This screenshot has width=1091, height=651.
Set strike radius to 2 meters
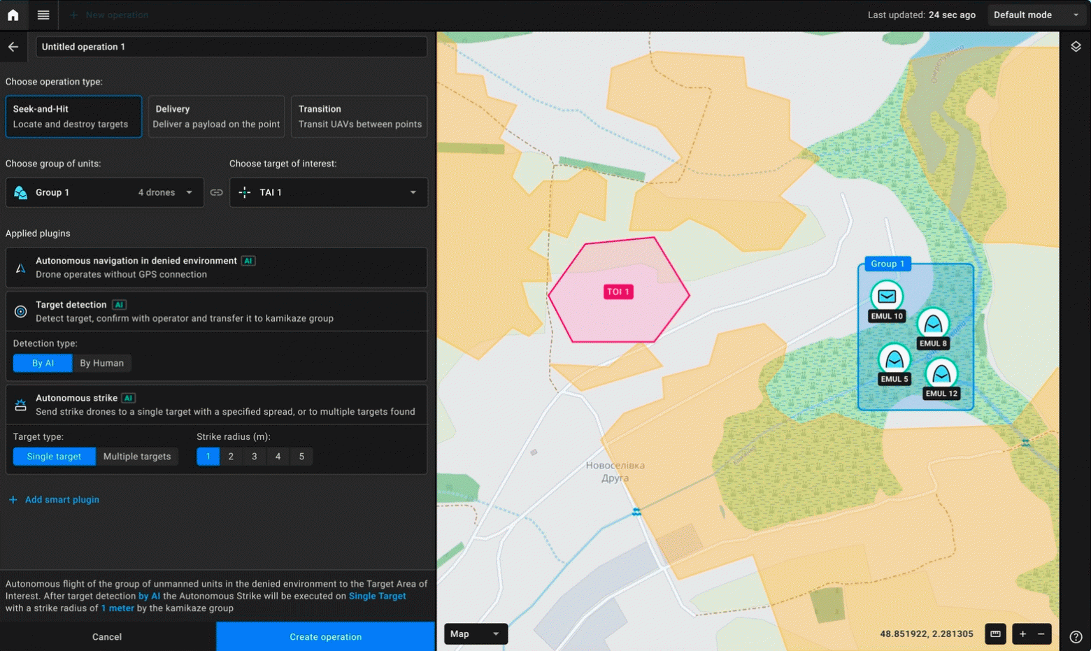coord(231,457)
